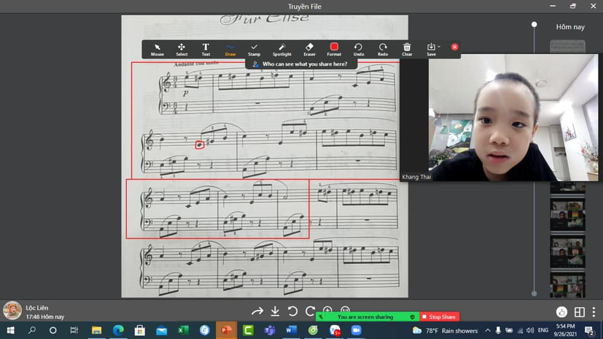The width and height of the screenshot is (603, 339).
Task: Open the Stamp tool
Action: [254, 49]
